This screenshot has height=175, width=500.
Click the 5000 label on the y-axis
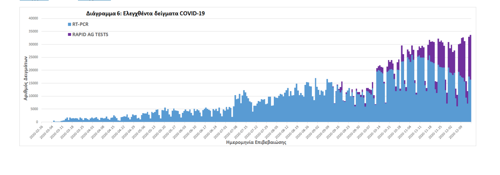tap(34, 109)
